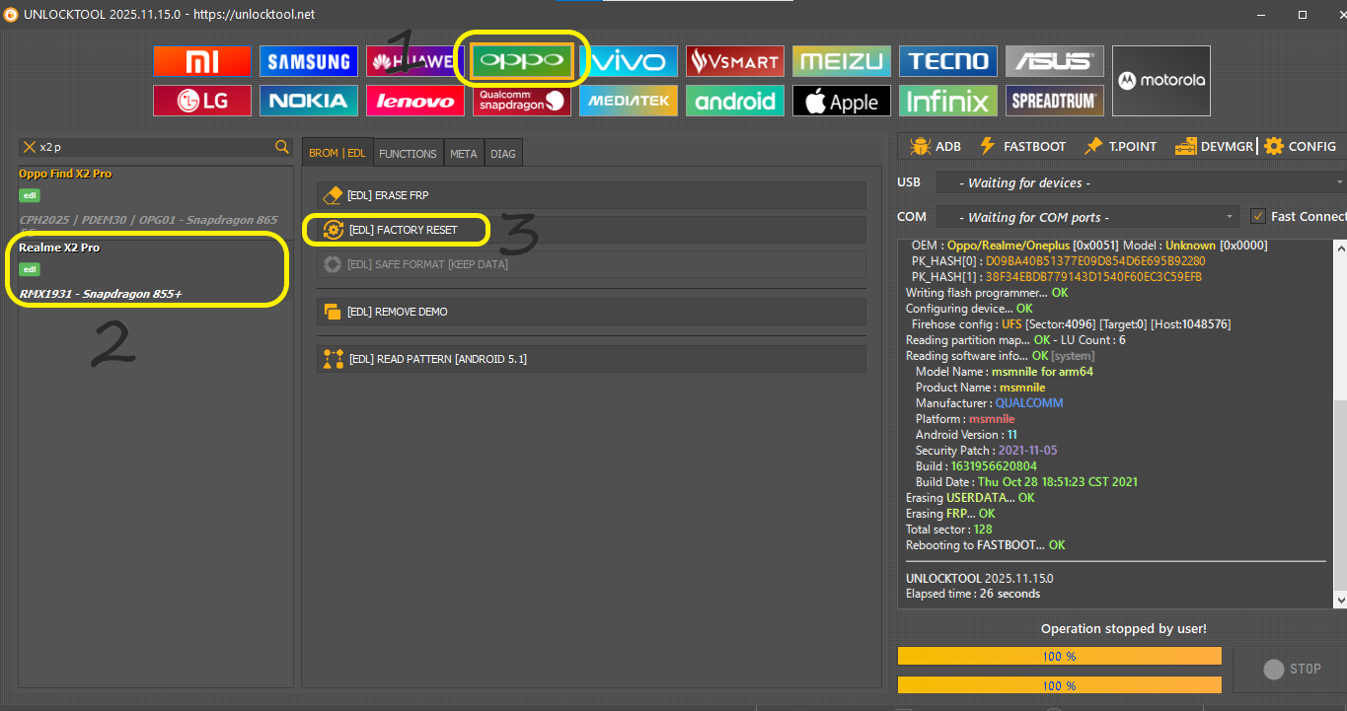Select Realme X2 Pro in model list

click(59, 248)
